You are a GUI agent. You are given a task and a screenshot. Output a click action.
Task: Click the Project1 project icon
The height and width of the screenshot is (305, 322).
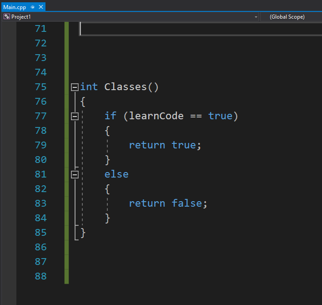[7, 17]
